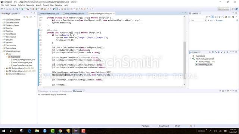Click the New Java Class toolbar icon

[x=37, y=9]
